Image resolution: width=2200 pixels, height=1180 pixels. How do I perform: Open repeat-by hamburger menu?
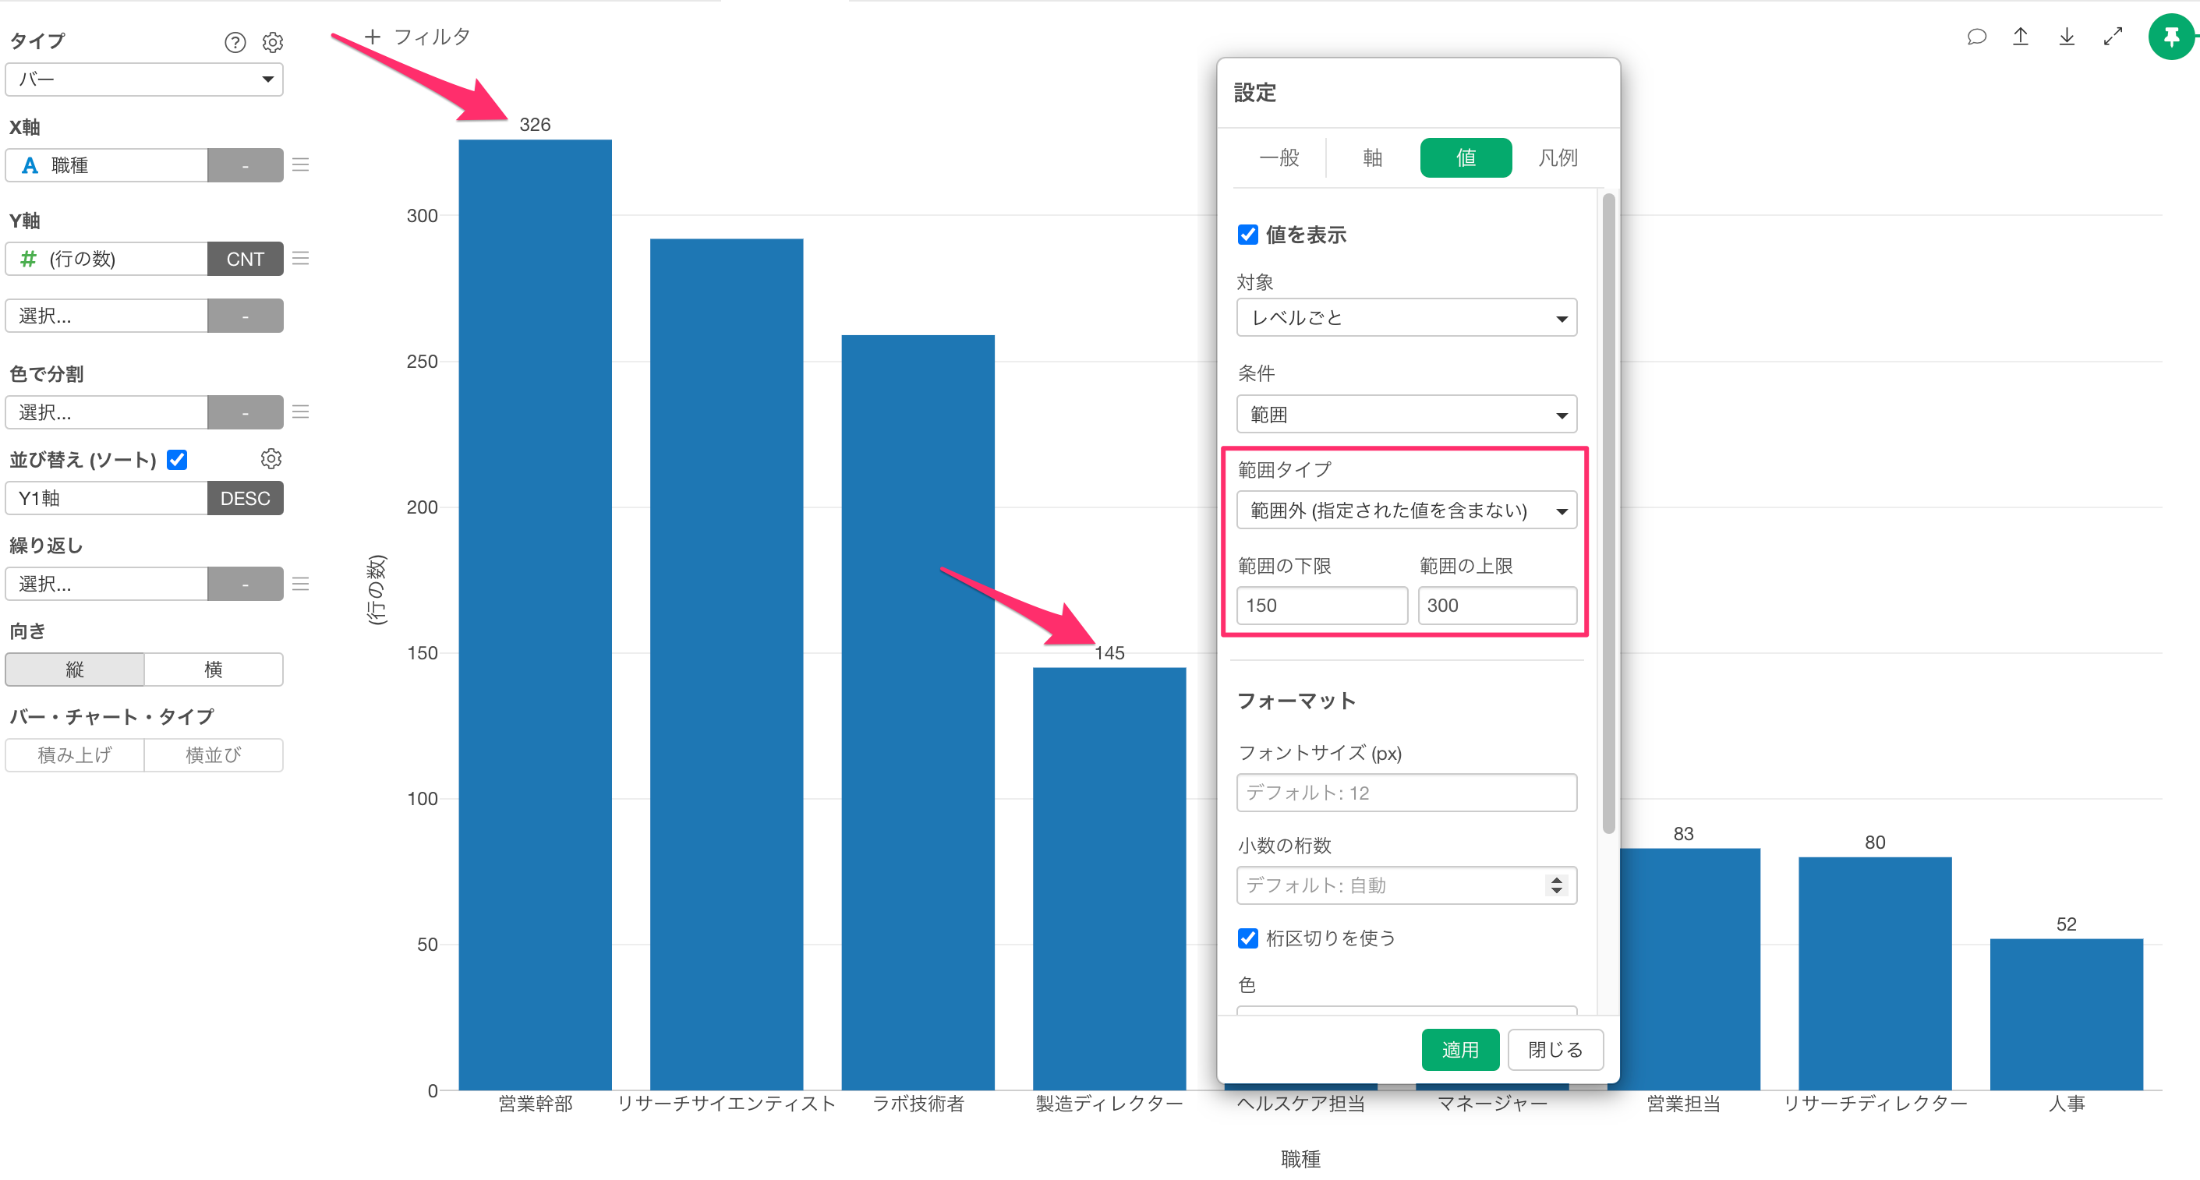[301, 584]
